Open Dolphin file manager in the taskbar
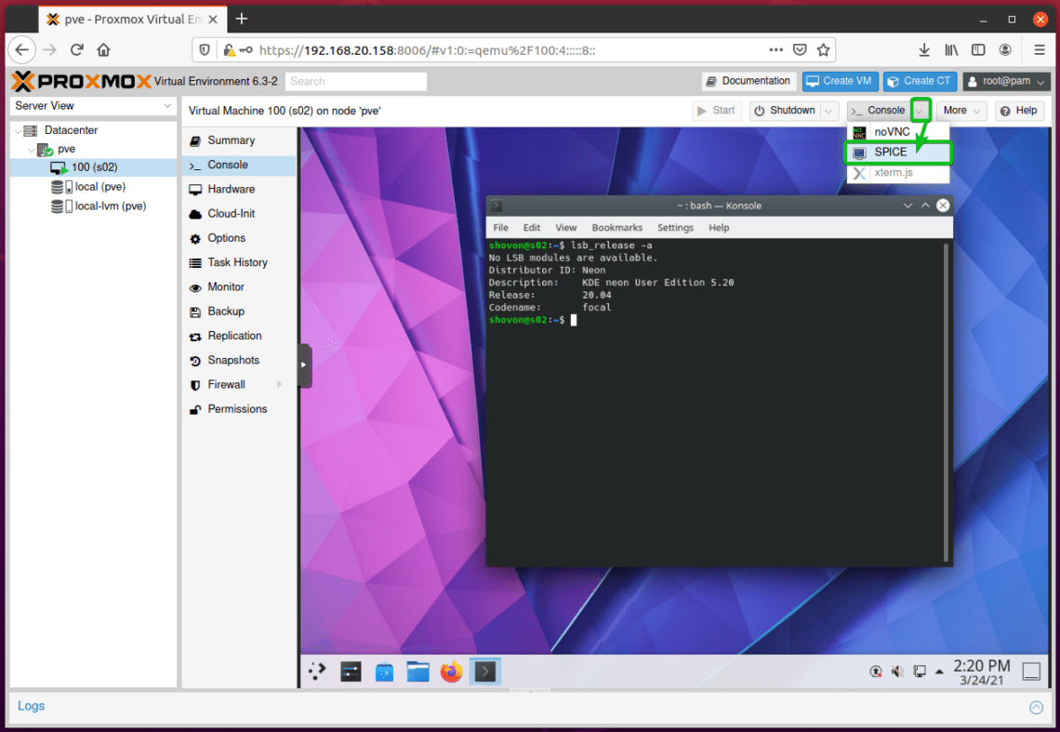Viewport: 1060px width, 732px height. pos(417,672)
